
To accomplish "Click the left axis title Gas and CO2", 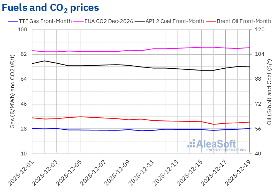I will coord(12,92).
